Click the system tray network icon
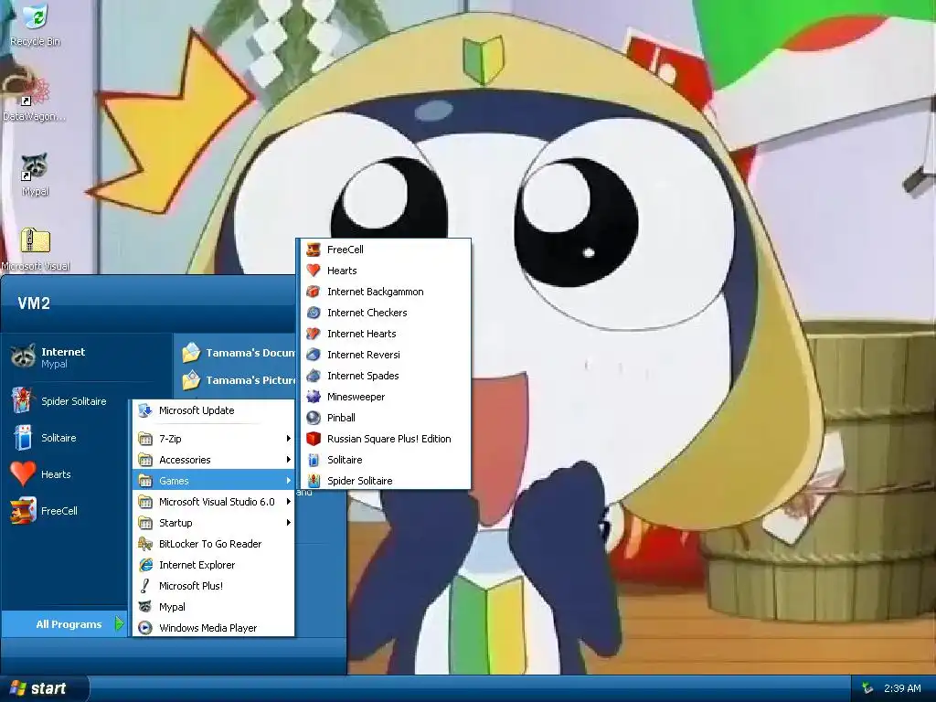 coord(867,688)
